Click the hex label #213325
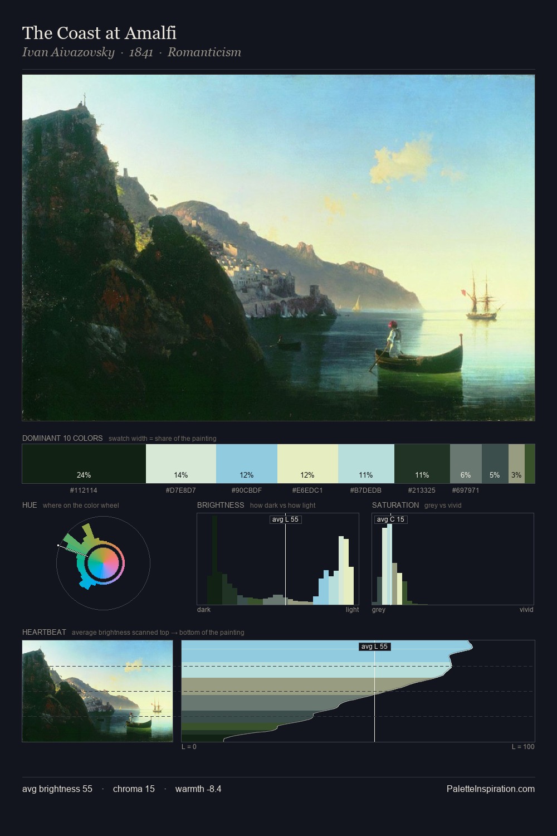Screen dimensions: 557x836 coord(422,490)
